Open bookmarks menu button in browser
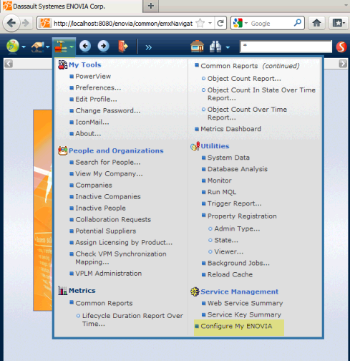This screenshot has height=361, width=350. pos(339,23)
